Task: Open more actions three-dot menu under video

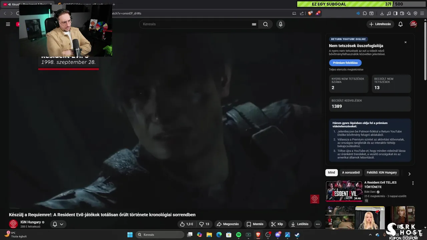Action: click(x=318, y=224)
